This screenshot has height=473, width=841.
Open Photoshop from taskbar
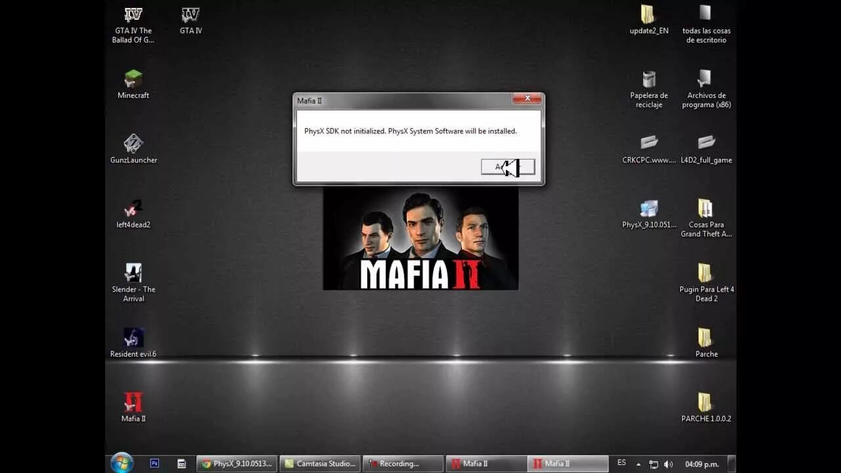tap(154, 463)
